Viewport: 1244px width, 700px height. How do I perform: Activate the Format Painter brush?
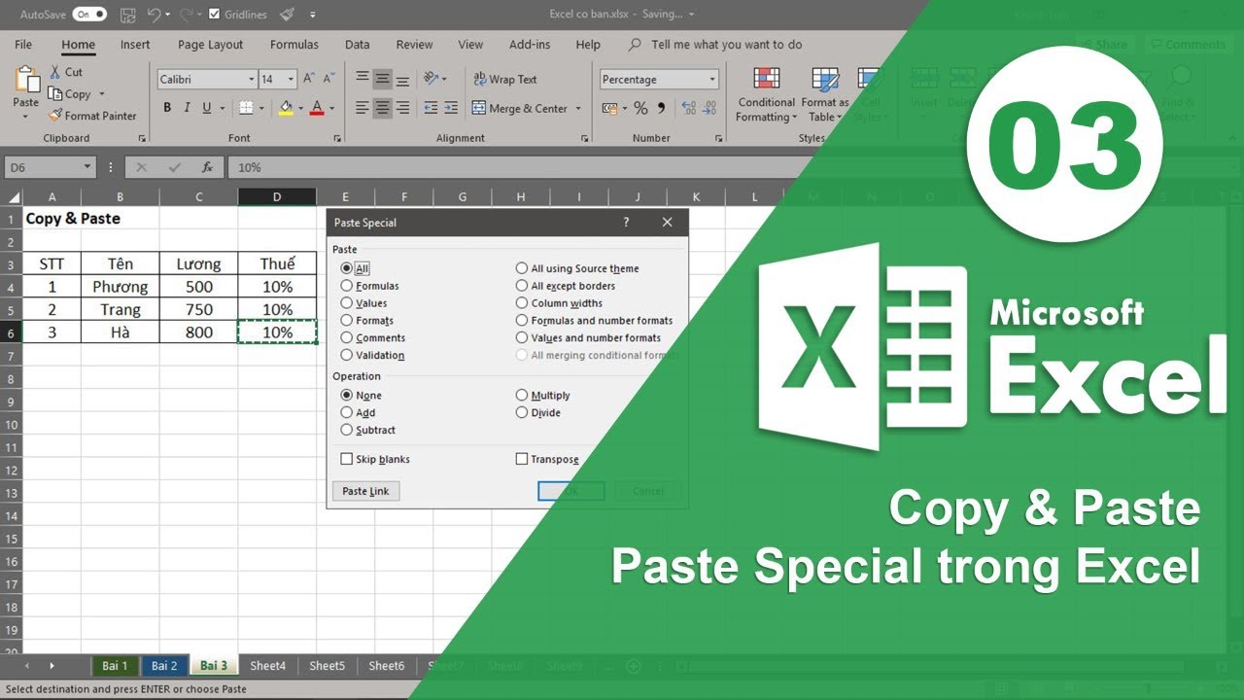coord(93,116)
